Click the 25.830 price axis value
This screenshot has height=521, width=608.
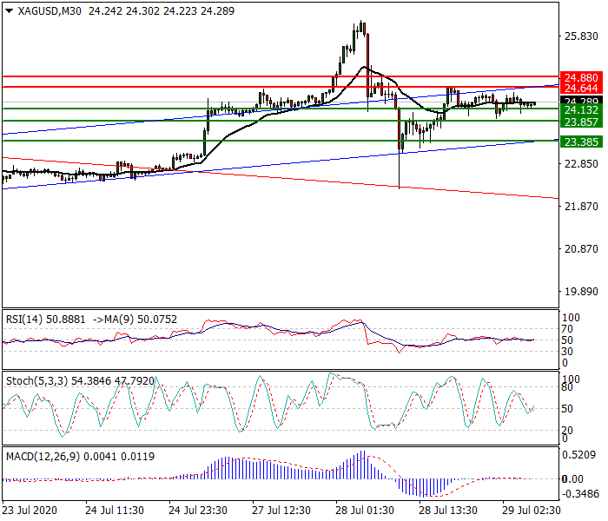tap(581, 36)
